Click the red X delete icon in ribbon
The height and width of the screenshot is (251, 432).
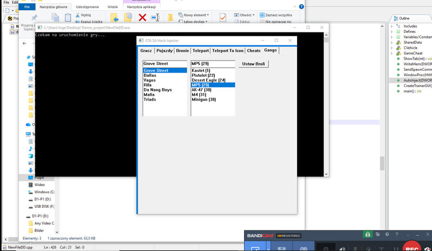coord(143,18)
